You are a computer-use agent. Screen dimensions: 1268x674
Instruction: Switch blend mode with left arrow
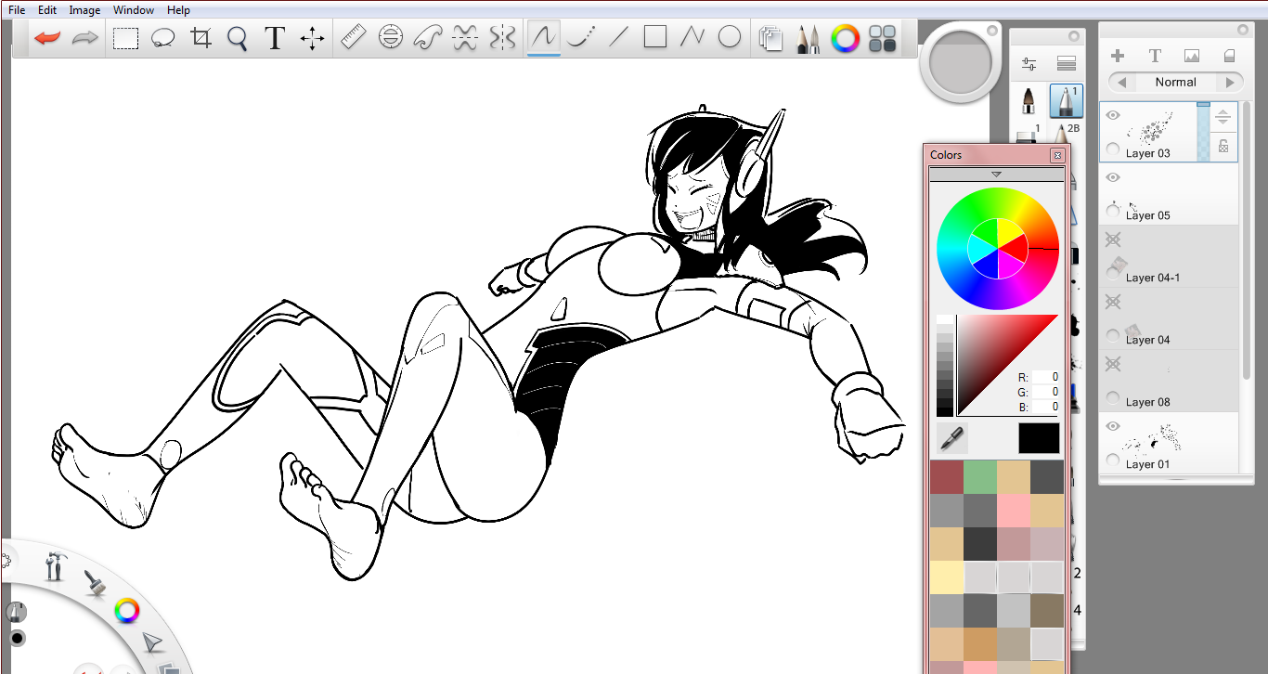point(1121,83)
